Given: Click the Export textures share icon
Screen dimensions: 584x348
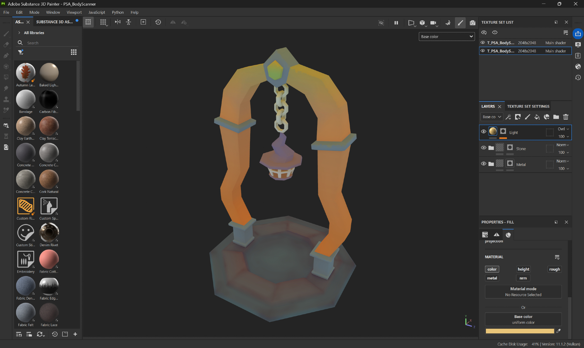Looking at the screenshot, I should coord(578,34).
